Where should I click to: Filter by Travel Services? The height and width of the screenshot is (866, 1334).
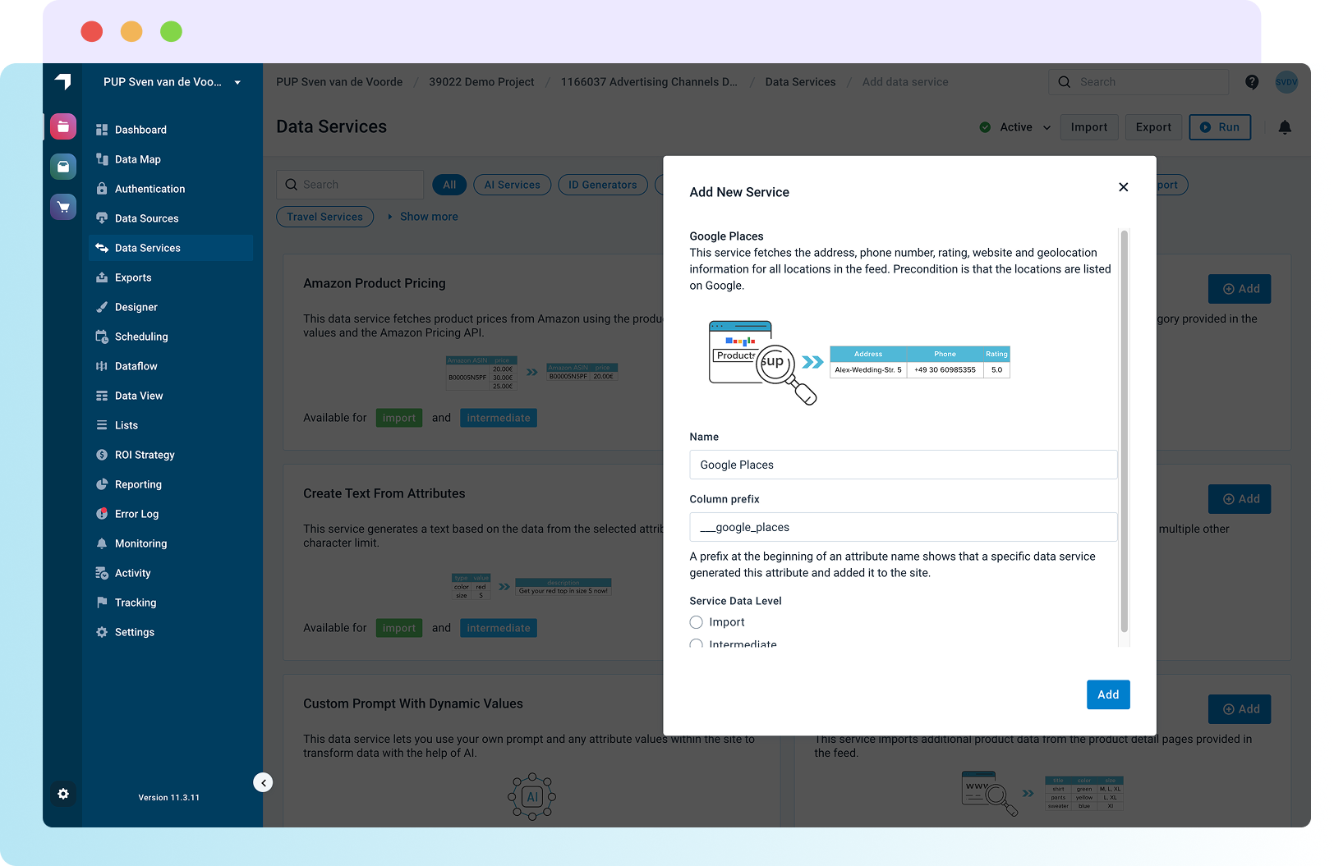click(x=324, y=217)
